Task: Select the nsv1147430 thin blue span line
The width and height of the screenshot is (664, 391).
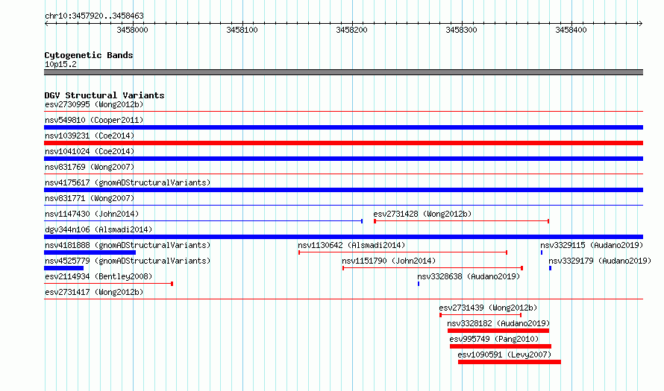Action: [x=203, y=221]
